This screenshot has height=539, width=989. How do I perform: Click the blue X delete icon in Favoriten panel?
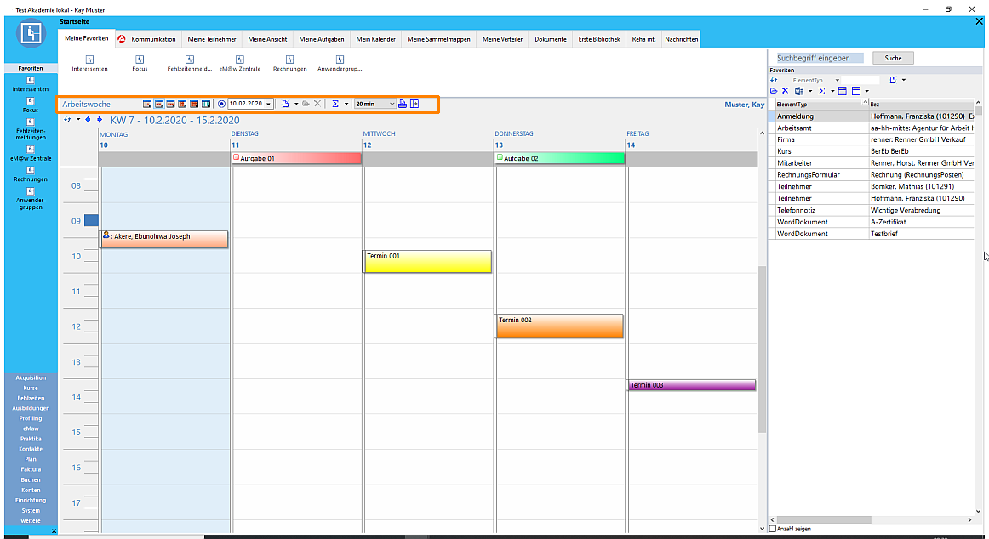pos(785,90)
